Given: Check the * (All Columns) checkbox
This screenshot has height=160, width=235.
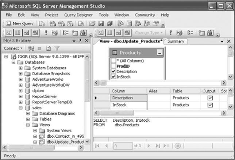Looking at the screenshot, I should tap(113, 61).
